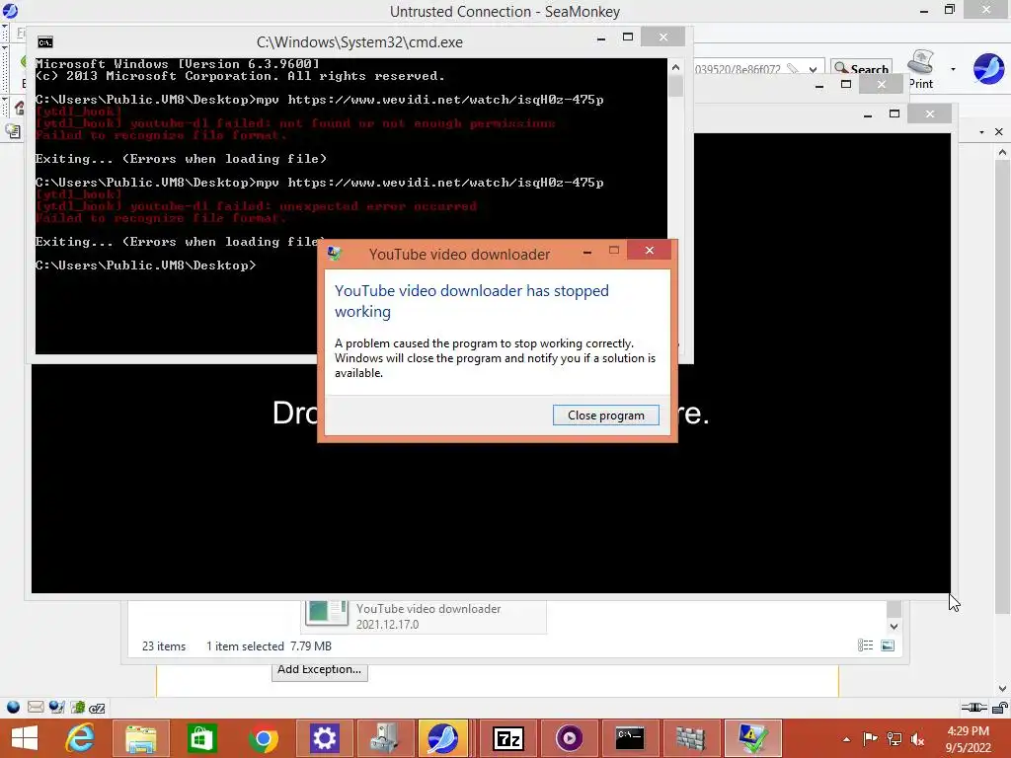
Task: Close the current SeaMonkey tab with X
Action: [998, 131]
